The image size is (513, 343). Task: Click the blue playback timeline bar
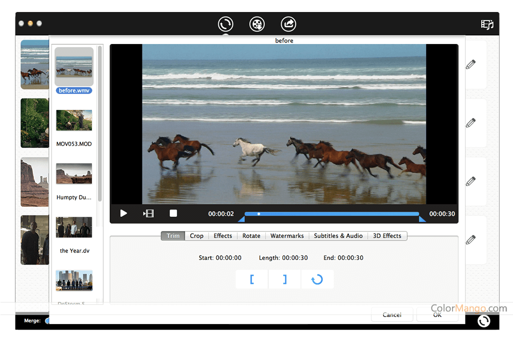[x=332, y=214]
